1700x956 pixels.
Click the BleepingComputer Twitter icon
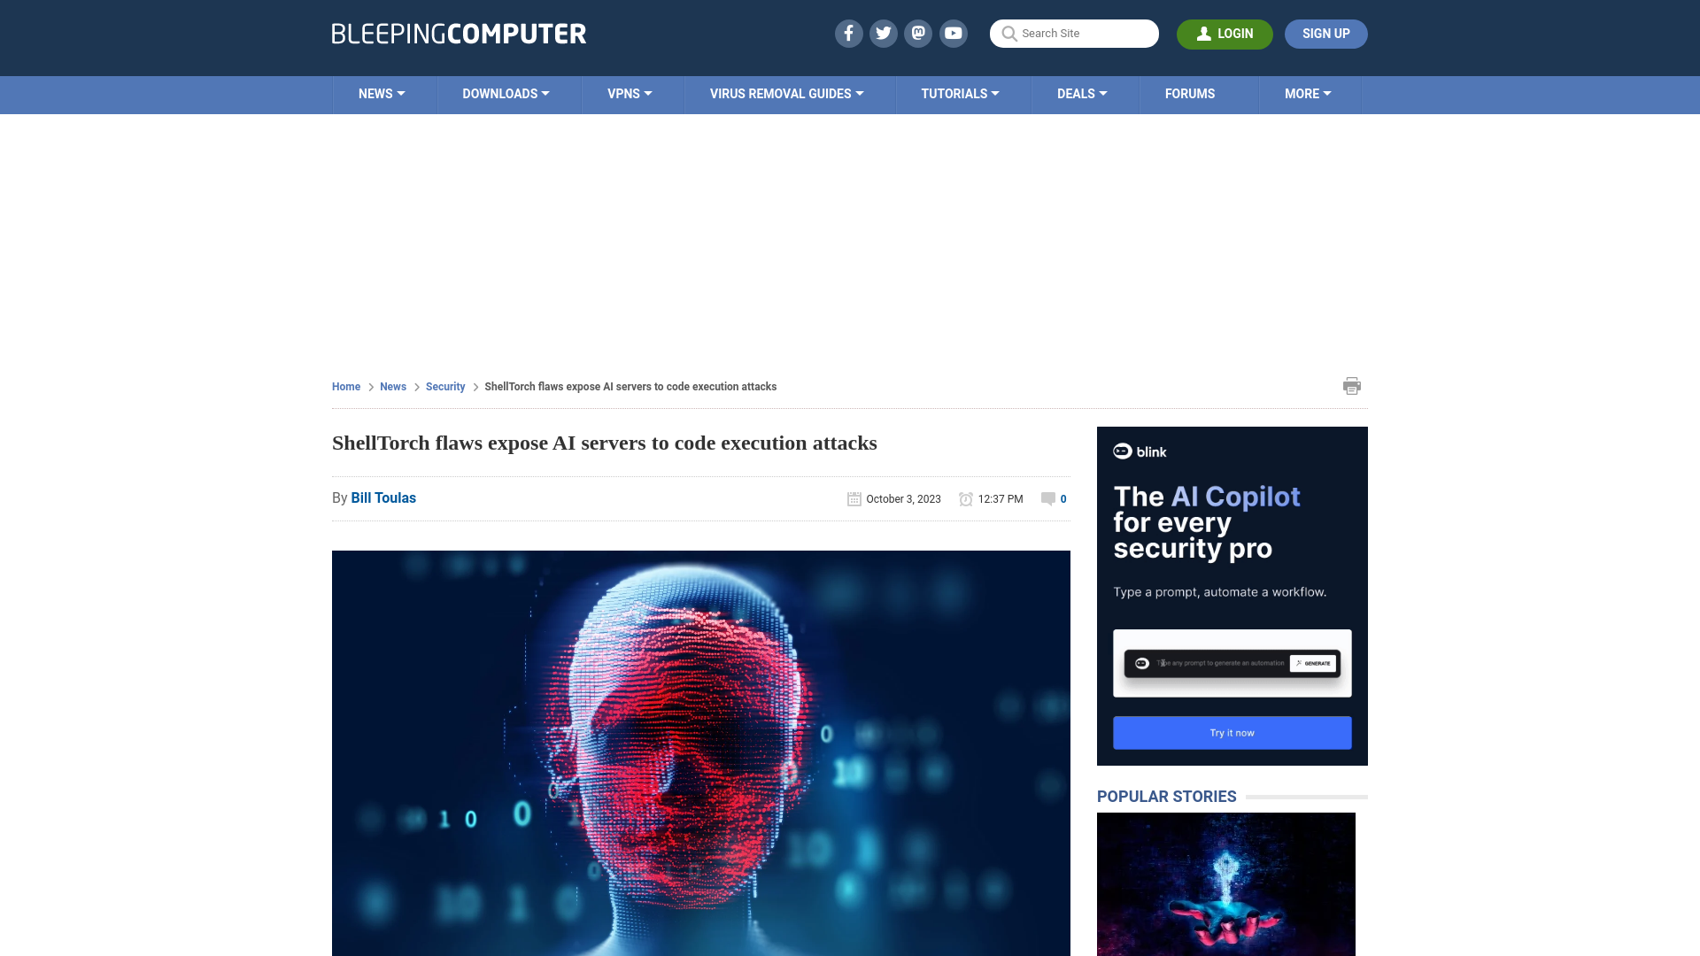883,33
